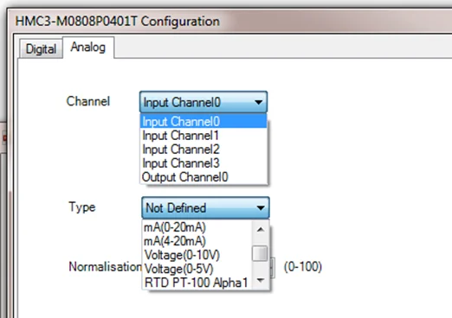Click the Type list scrollbar thumb
The height and width of the screenshot is (318, 452).
[260, 253]
